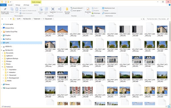Image resolution: width=171 pixels, height=108 pixels.
Task: Select Amazon Drive in the navigation pane
Action: 9,28
